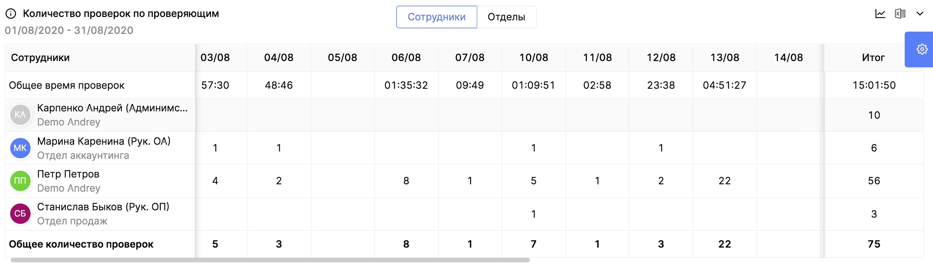933x264 pixels.
Task: Click the horizontal scrollbar under the table
Action: click(270, 260)
